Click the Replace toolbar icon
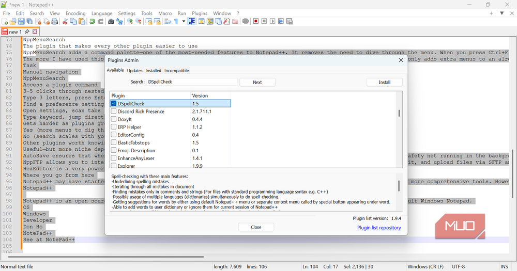This screenshot has height=271, width=517. 119,21
